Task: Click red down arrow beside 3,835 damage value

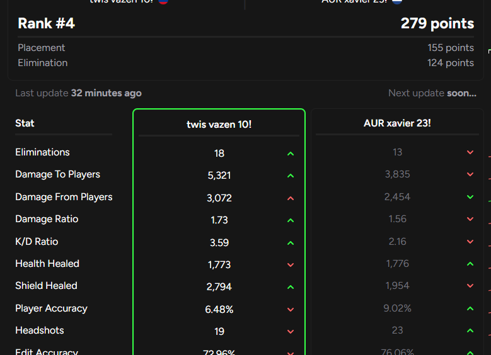Action: [x=470, y=174]
